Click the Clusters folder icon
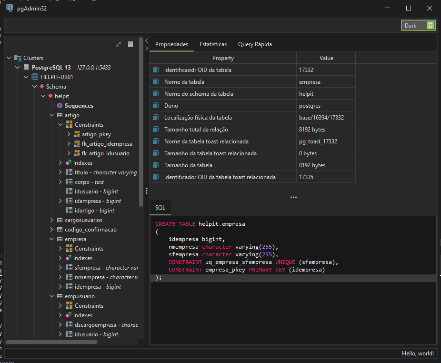Image resolution: width=441 pixels, height=363 pixels. coord(18,58)
